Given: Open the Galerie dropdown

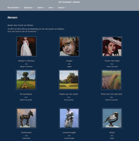Looking at the screenshot, I should click(41, 8).
